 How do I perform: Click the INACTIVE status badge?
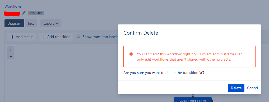(36, 13)
